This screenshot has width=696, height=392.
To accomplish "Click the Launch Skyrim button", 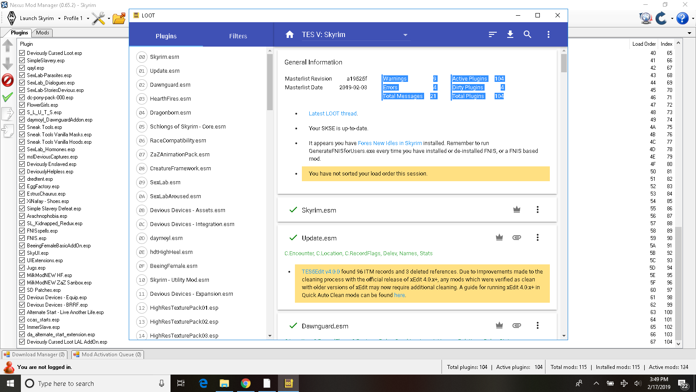I will [x=31, y=18].
